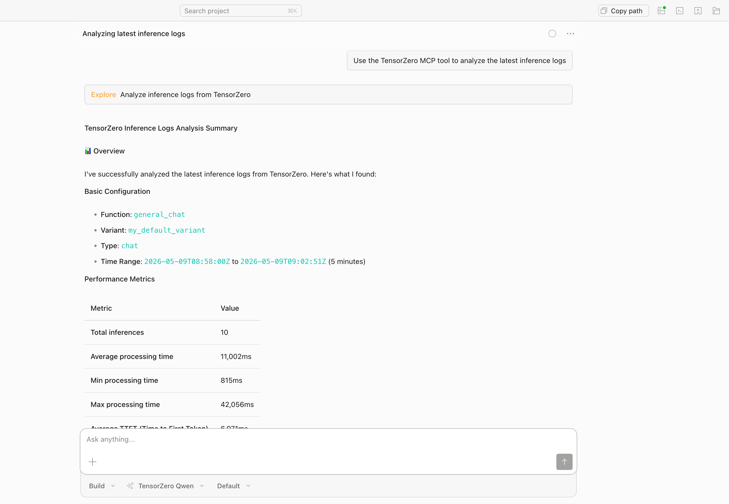Image resolution: width=729 pixels, height=504 pixels.
Task: Open the session options ellipsis menu
Action: click(570, 34)
